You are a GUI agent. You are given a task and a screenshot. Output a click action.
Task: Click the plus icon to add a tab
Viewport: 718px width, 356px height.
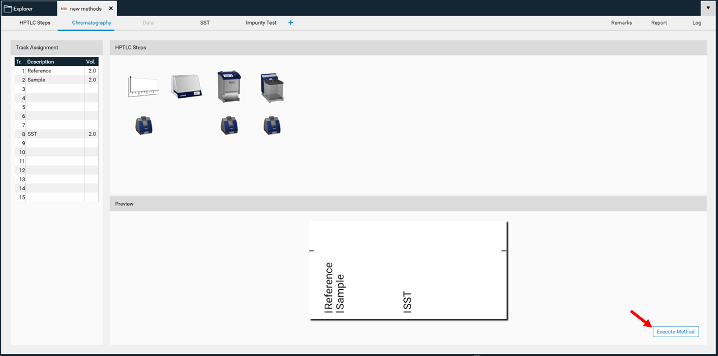point(291,23)
